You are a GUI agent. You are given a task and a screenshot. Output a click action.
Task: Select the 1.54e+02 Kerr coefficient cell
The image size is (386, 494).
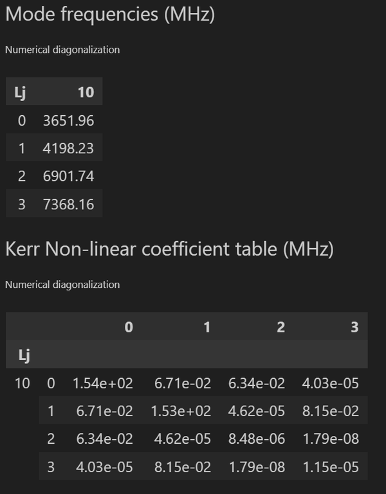(x=103, y=383)
